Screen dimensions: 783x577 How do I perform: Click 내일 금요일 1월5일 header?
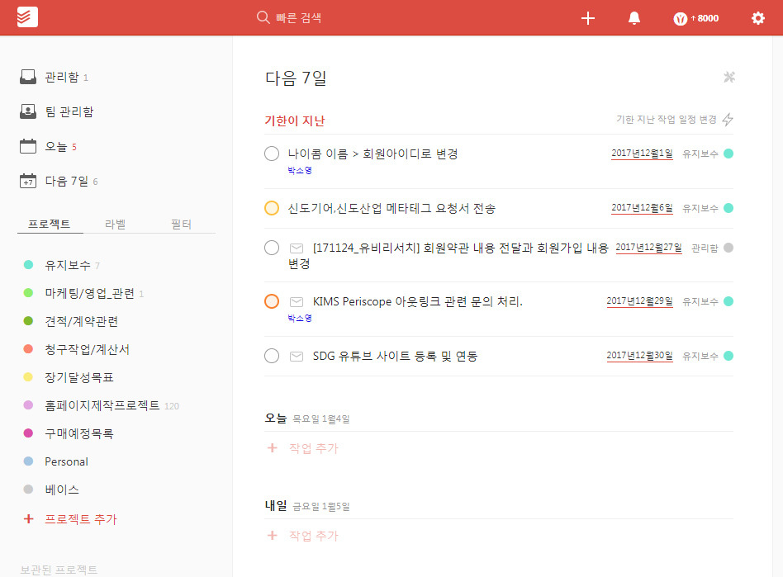(x=307, y=506)
